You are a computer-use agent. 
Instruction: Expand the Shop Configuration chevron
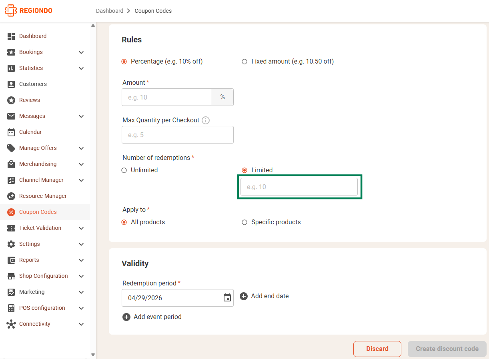click(81, 276)
